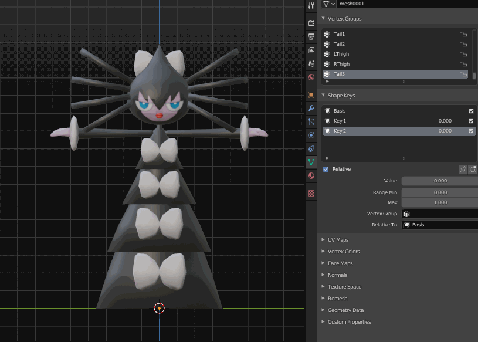Collapse the Vertex Groups panel
Image resolution: width=478 pixels, height=342 pixels.
click(323, 18)
